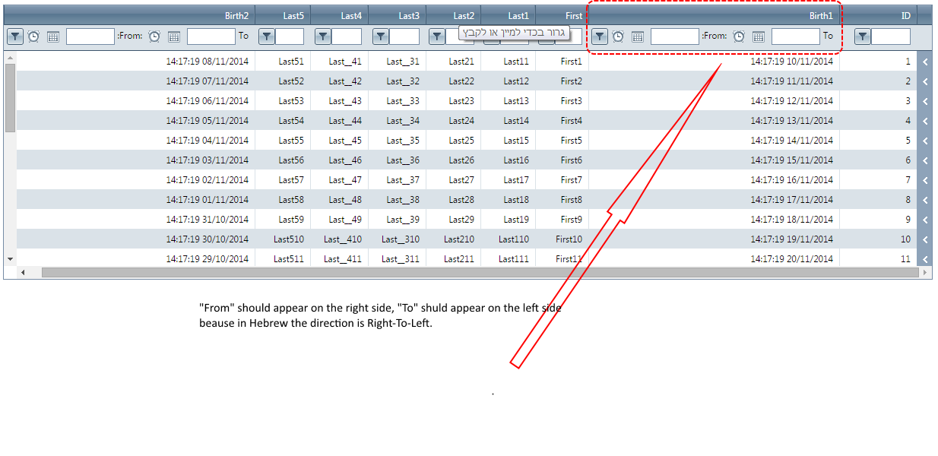Focus the Last4 filter text box
The width and height of the screenshot is (938, 456).
click(347, 36)
